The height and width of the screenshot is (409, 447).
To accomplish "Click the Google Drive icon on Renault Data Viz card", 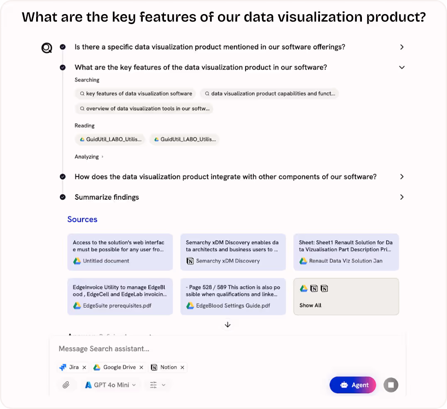I will pos(303,261).
